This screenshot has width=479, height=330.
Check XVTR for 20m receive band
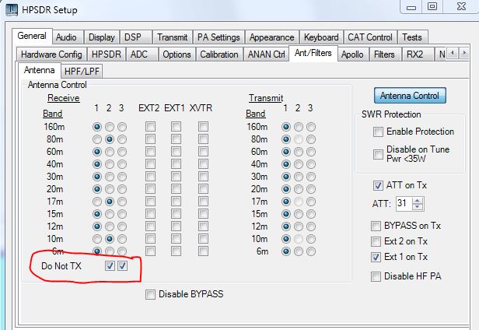pos(203,189)
